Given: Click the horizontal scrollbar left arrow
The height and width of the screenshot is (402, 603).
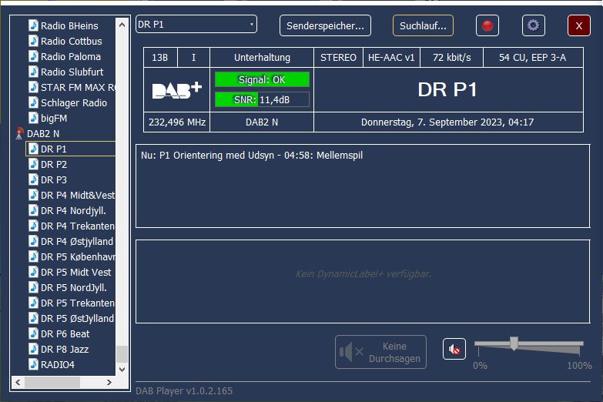Looking at the screenshot, I should pyautogui.click(x=18, y=382).
